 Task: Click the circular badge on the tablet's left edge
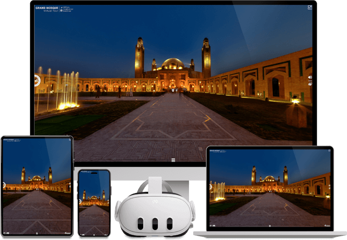pos(4,185)
